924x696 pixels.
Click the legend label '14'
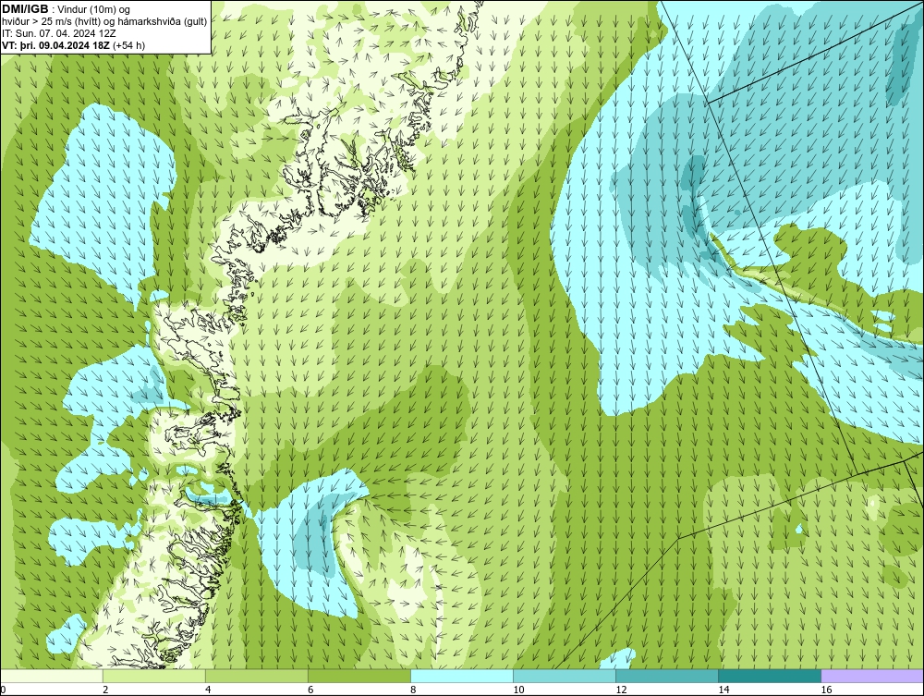pyautogui.click(x=723, y=690)
